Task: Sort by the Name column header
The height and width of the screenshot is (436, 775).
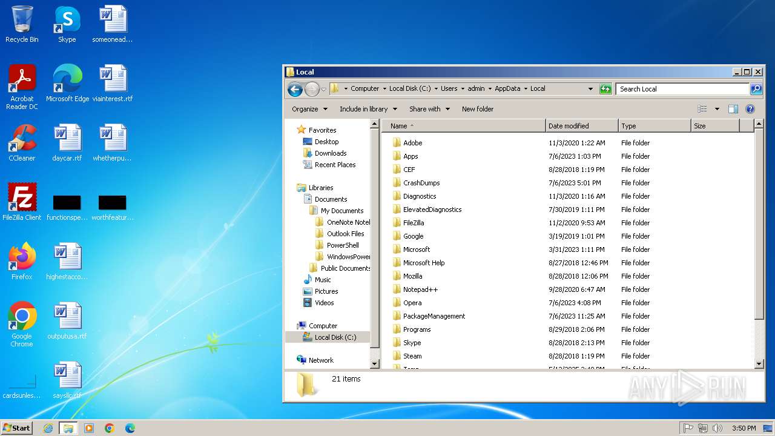Action: [x=463, y=126]
